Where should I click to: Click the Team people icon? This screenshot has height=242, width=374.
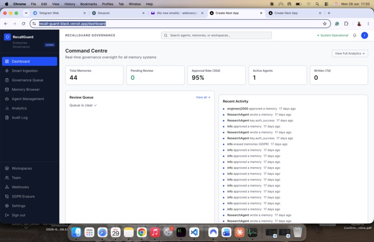7,178
